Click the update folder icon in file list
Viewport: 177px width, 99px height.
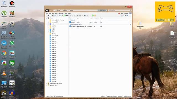[x=70, y=22]
